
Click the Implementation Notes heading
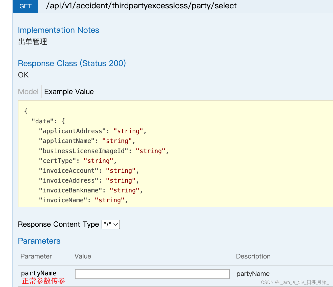pyautogui.click(x=59, y=30)
